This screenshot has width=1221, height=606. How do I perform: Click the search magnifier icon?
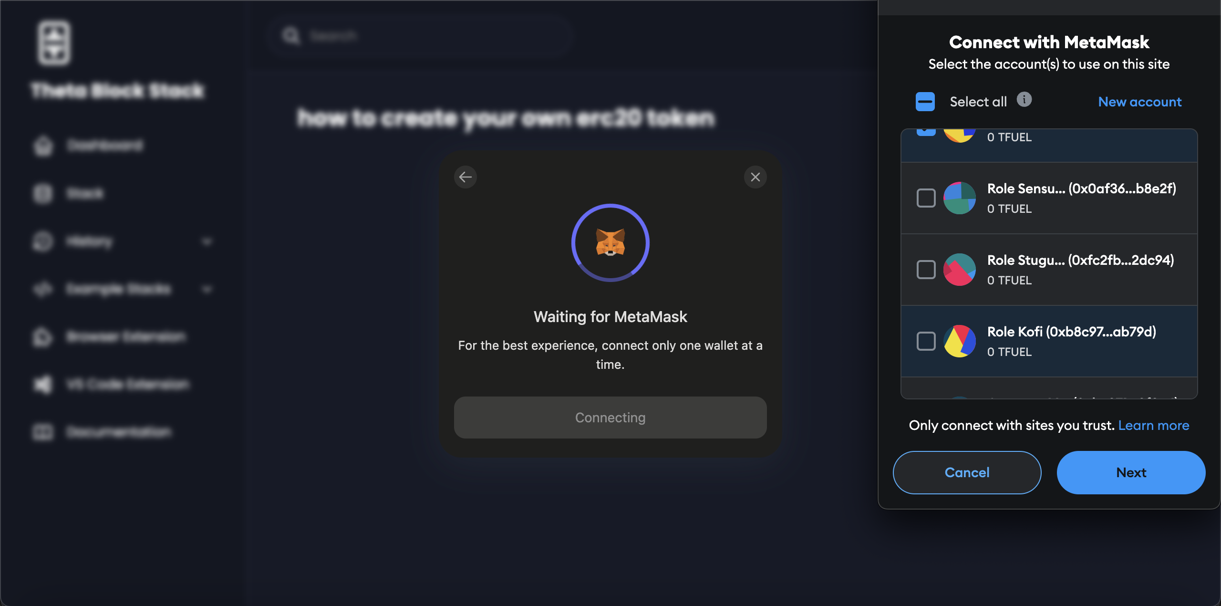point(291,36)
